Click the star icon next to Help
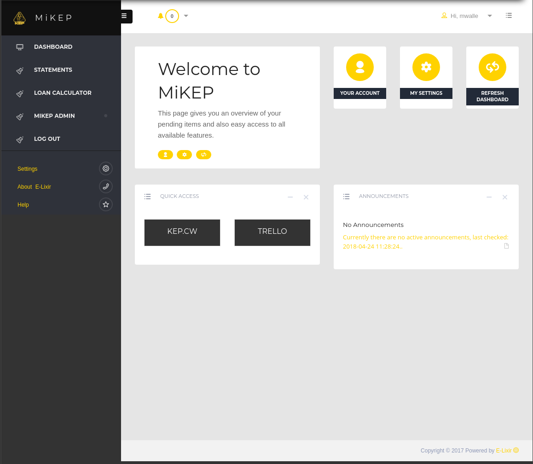 click(x=106, y=204)
